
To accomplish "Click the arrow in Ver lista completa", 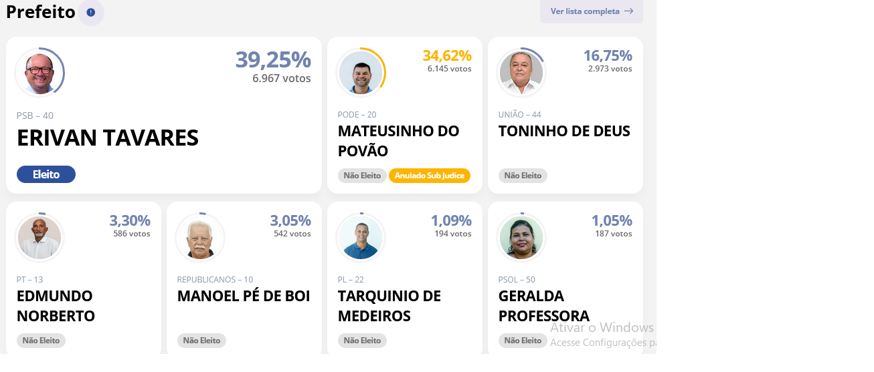I will point(628,11).
